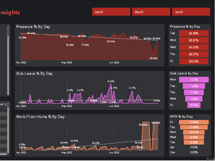Click the Thu 1.14% sick leave bar

(x=194, y=92)
